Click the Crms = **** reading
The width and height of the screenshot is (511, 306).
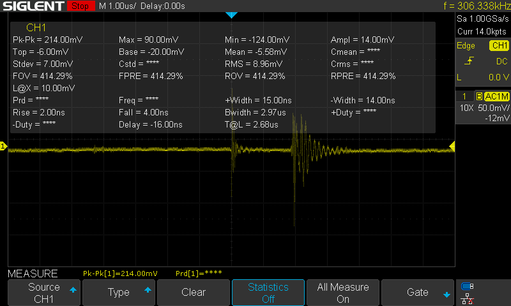pyautogui.click(x=353, y=64)
